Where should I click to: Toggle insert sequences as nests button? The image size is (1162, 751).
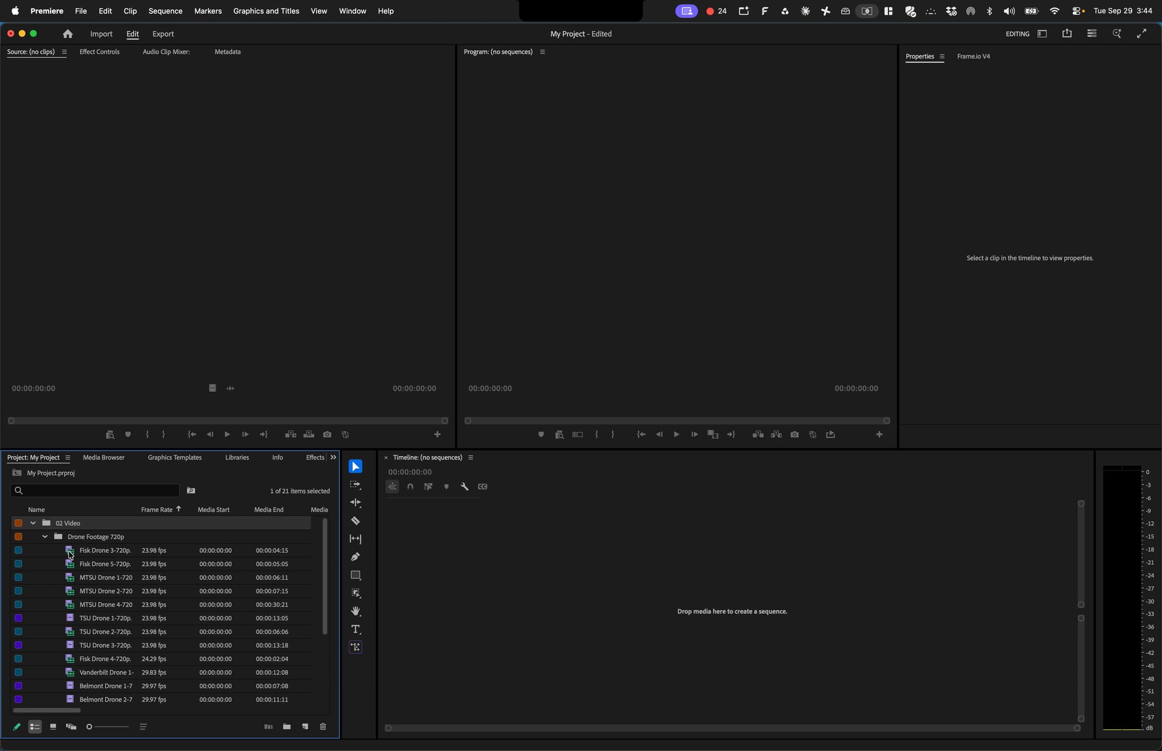392,487
